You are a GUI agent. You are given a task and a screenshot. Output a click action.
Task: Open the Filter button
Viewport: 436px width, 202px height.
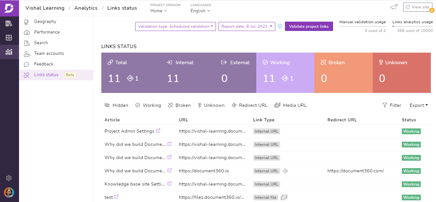click(x=392, y=105)
